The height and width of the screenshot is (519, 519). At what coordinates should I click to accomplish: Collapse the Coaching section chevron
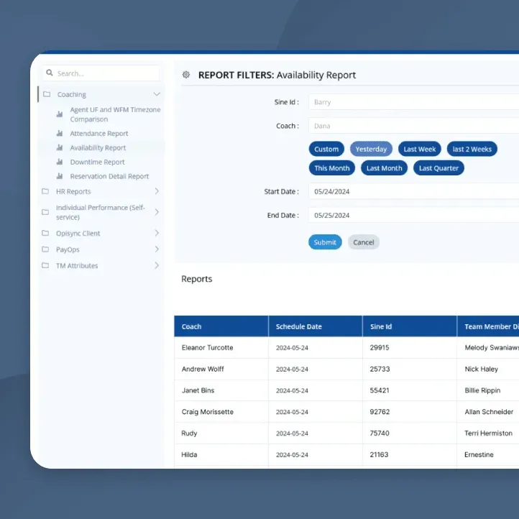(157, 94)
